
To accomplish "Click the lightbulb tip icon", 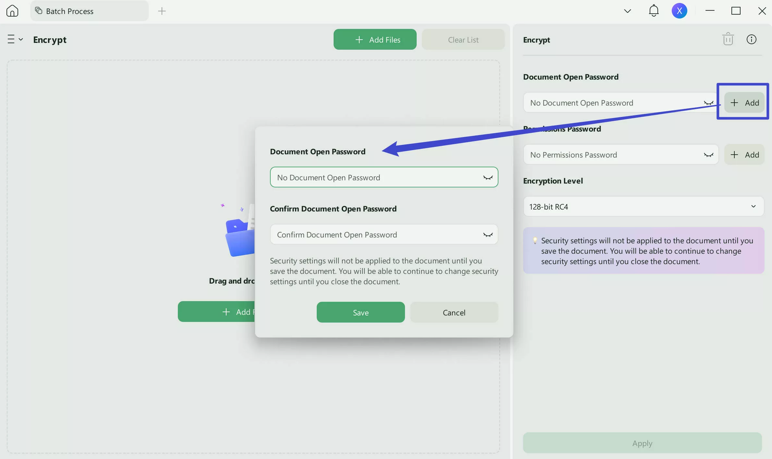I will coord(535,241).
